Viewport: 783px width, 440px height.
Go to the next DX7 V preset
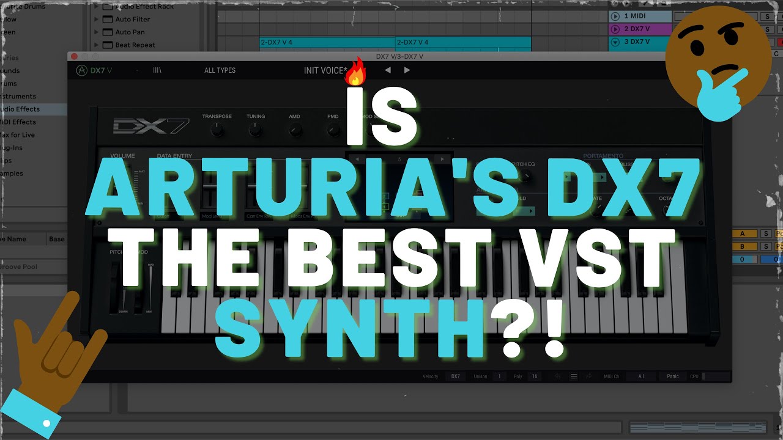[407, 70]
